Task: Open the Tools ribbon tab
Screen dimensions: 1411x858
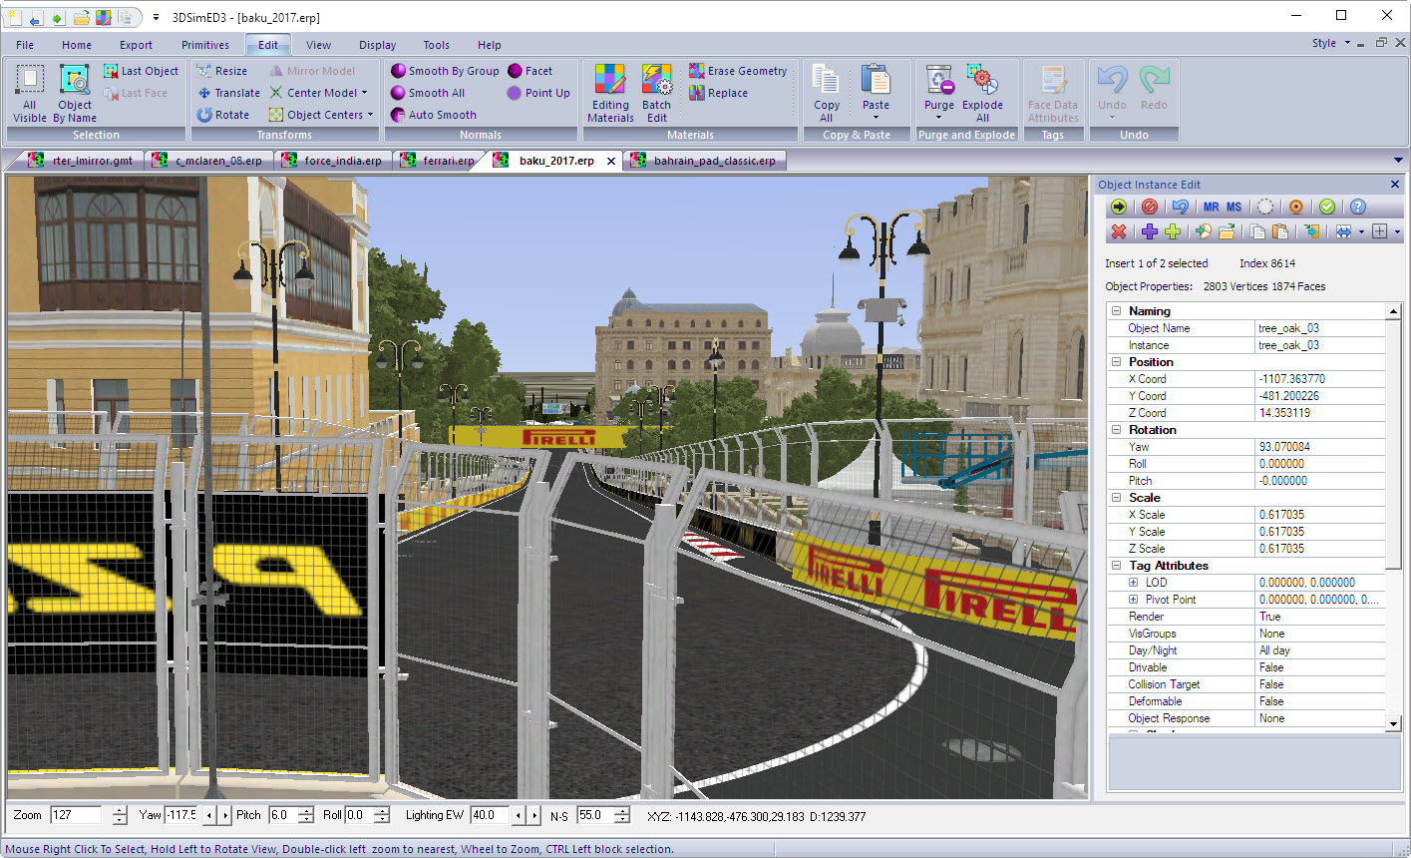Action: click(x=436, y=45)
